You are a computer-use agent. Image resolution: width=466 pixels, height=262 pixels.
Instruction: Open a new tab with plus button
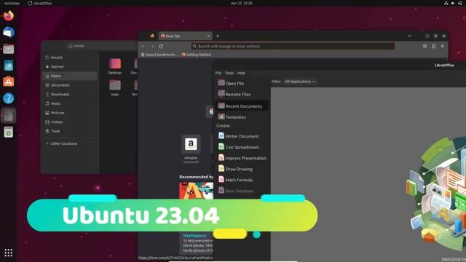[x=218, y=36]
